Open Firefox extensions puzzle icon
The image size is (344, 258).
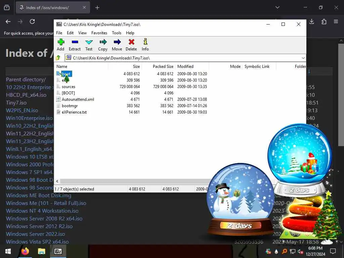point(324,21)
